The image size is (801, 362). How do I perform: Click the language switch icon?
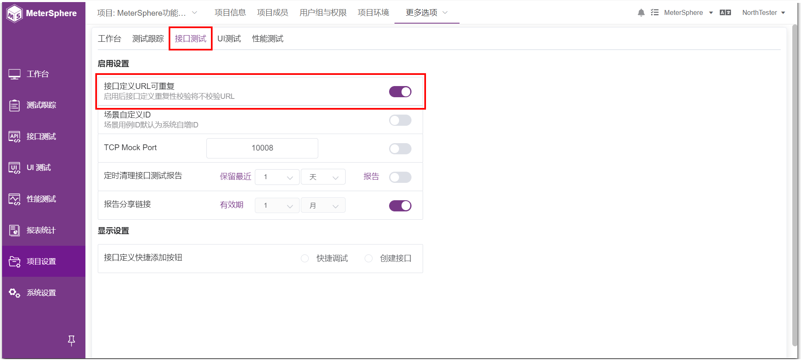click(x=725, y=12)
